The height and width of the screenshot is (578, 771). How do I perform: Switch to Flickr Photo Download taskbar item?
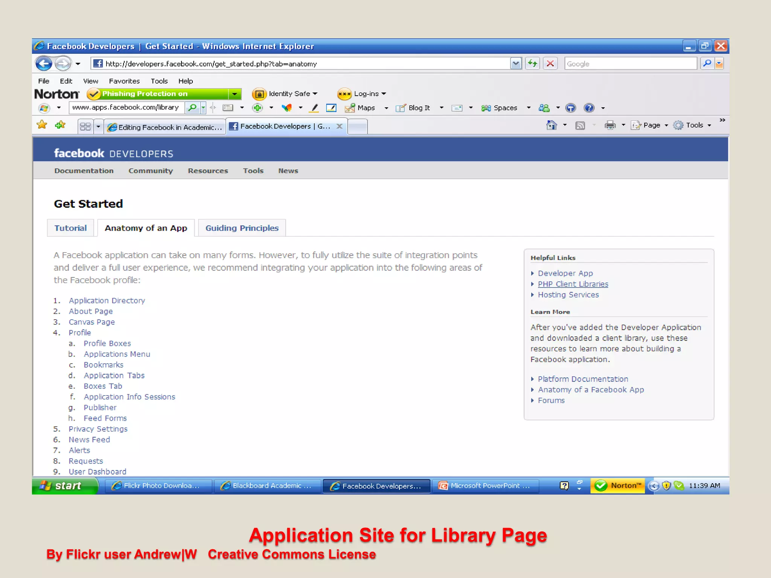pyautogui.click(x=158, y=486)
